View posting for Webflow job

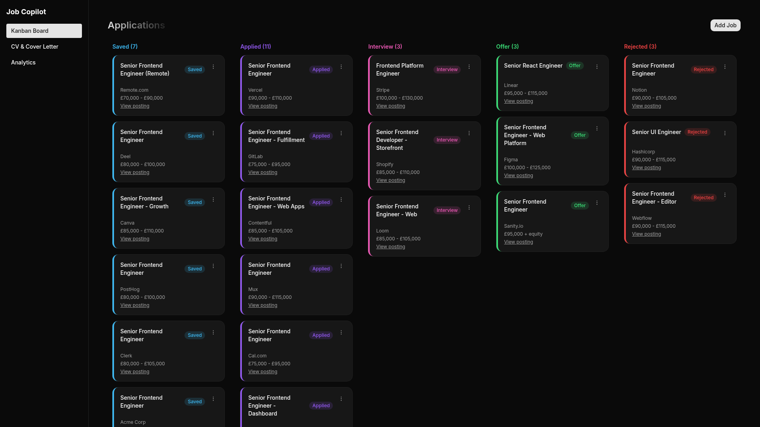coord(646,234)
